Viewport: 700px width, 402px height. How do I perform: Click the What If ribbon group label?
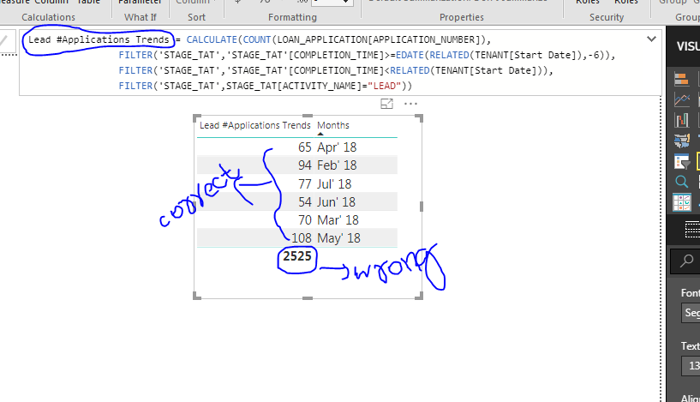coord(141,17)
